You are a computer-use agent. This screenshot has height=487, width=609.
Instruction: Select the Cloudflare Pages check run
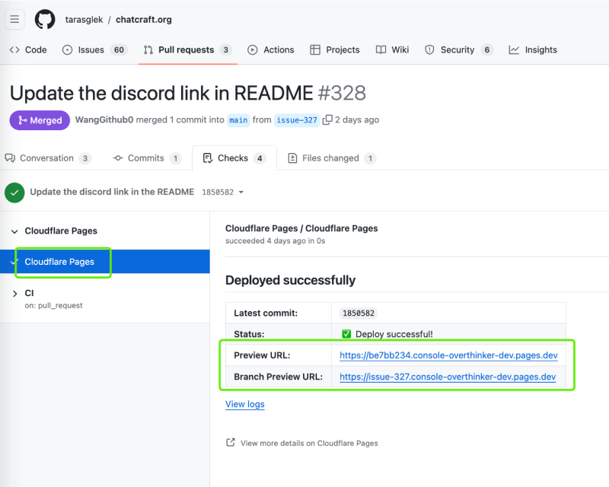click(x=105, y=262)
